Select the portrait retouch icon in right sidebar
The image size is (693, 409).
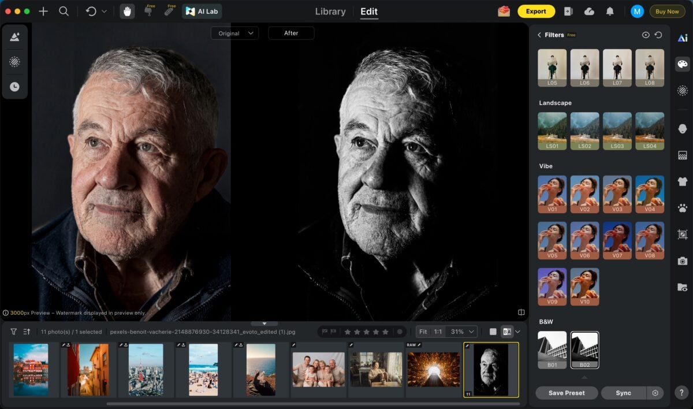pyautogui.click(x=682, y=128)
